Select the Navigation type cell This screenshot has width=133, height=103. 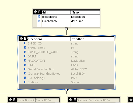pyautogui.click(x=78, y=61)
